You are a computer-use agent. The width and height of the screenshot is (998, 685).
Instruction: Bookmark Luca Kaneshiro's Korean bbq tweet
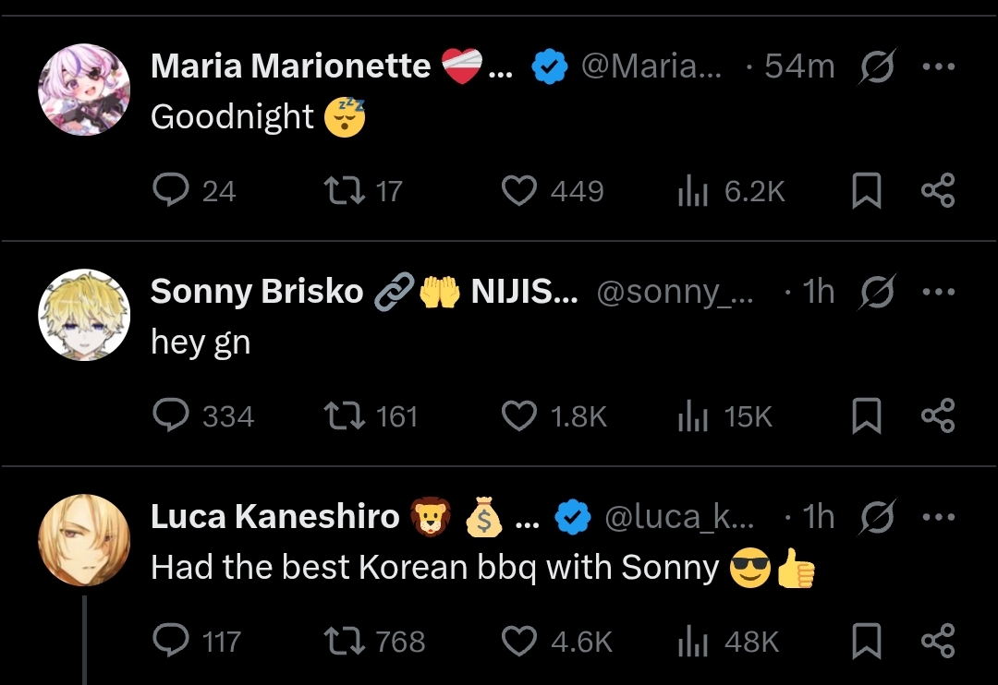coord(866,642)
